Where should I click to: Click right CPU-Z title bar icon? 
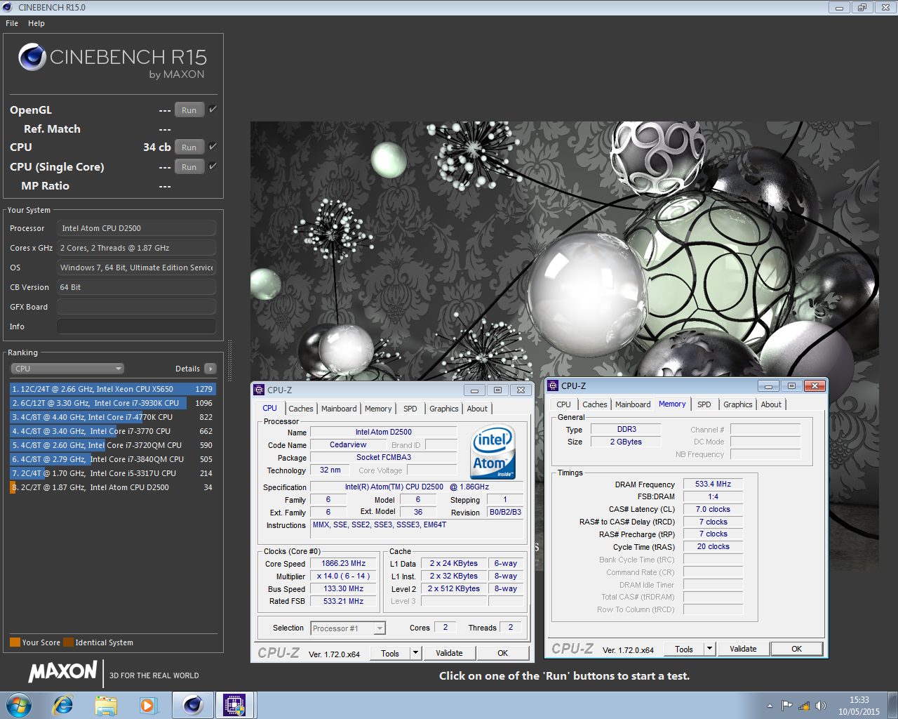(x=553, y=385)
